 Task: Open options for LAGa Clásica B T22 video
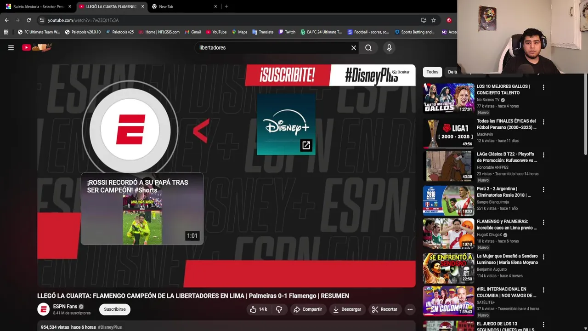543,155
